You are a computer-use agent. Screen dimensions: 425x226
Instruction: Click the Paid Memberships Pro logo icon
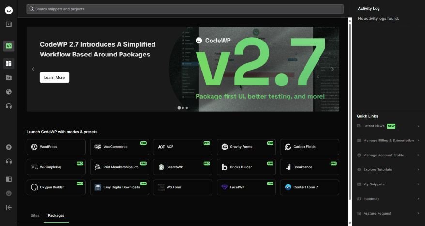[98, 167]
